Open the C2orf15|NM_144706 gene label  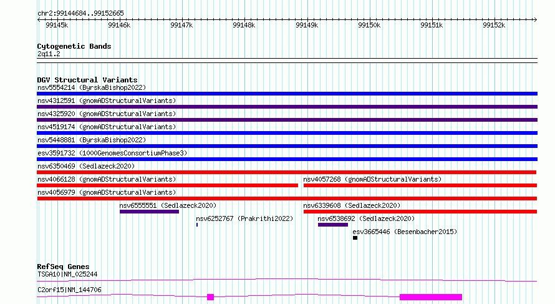69,290
